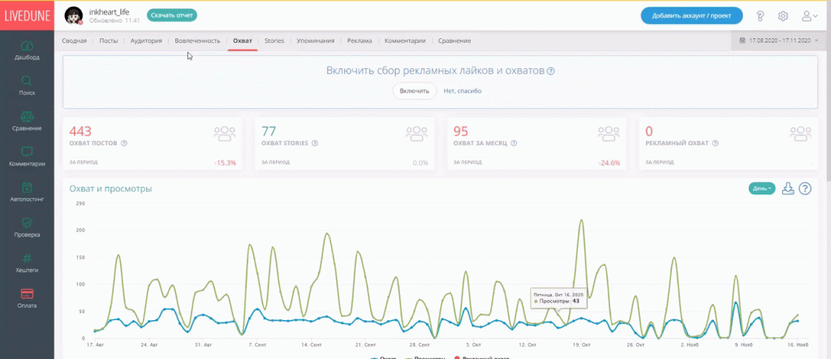Click the Нет, спасибо link

coord(462,91)
